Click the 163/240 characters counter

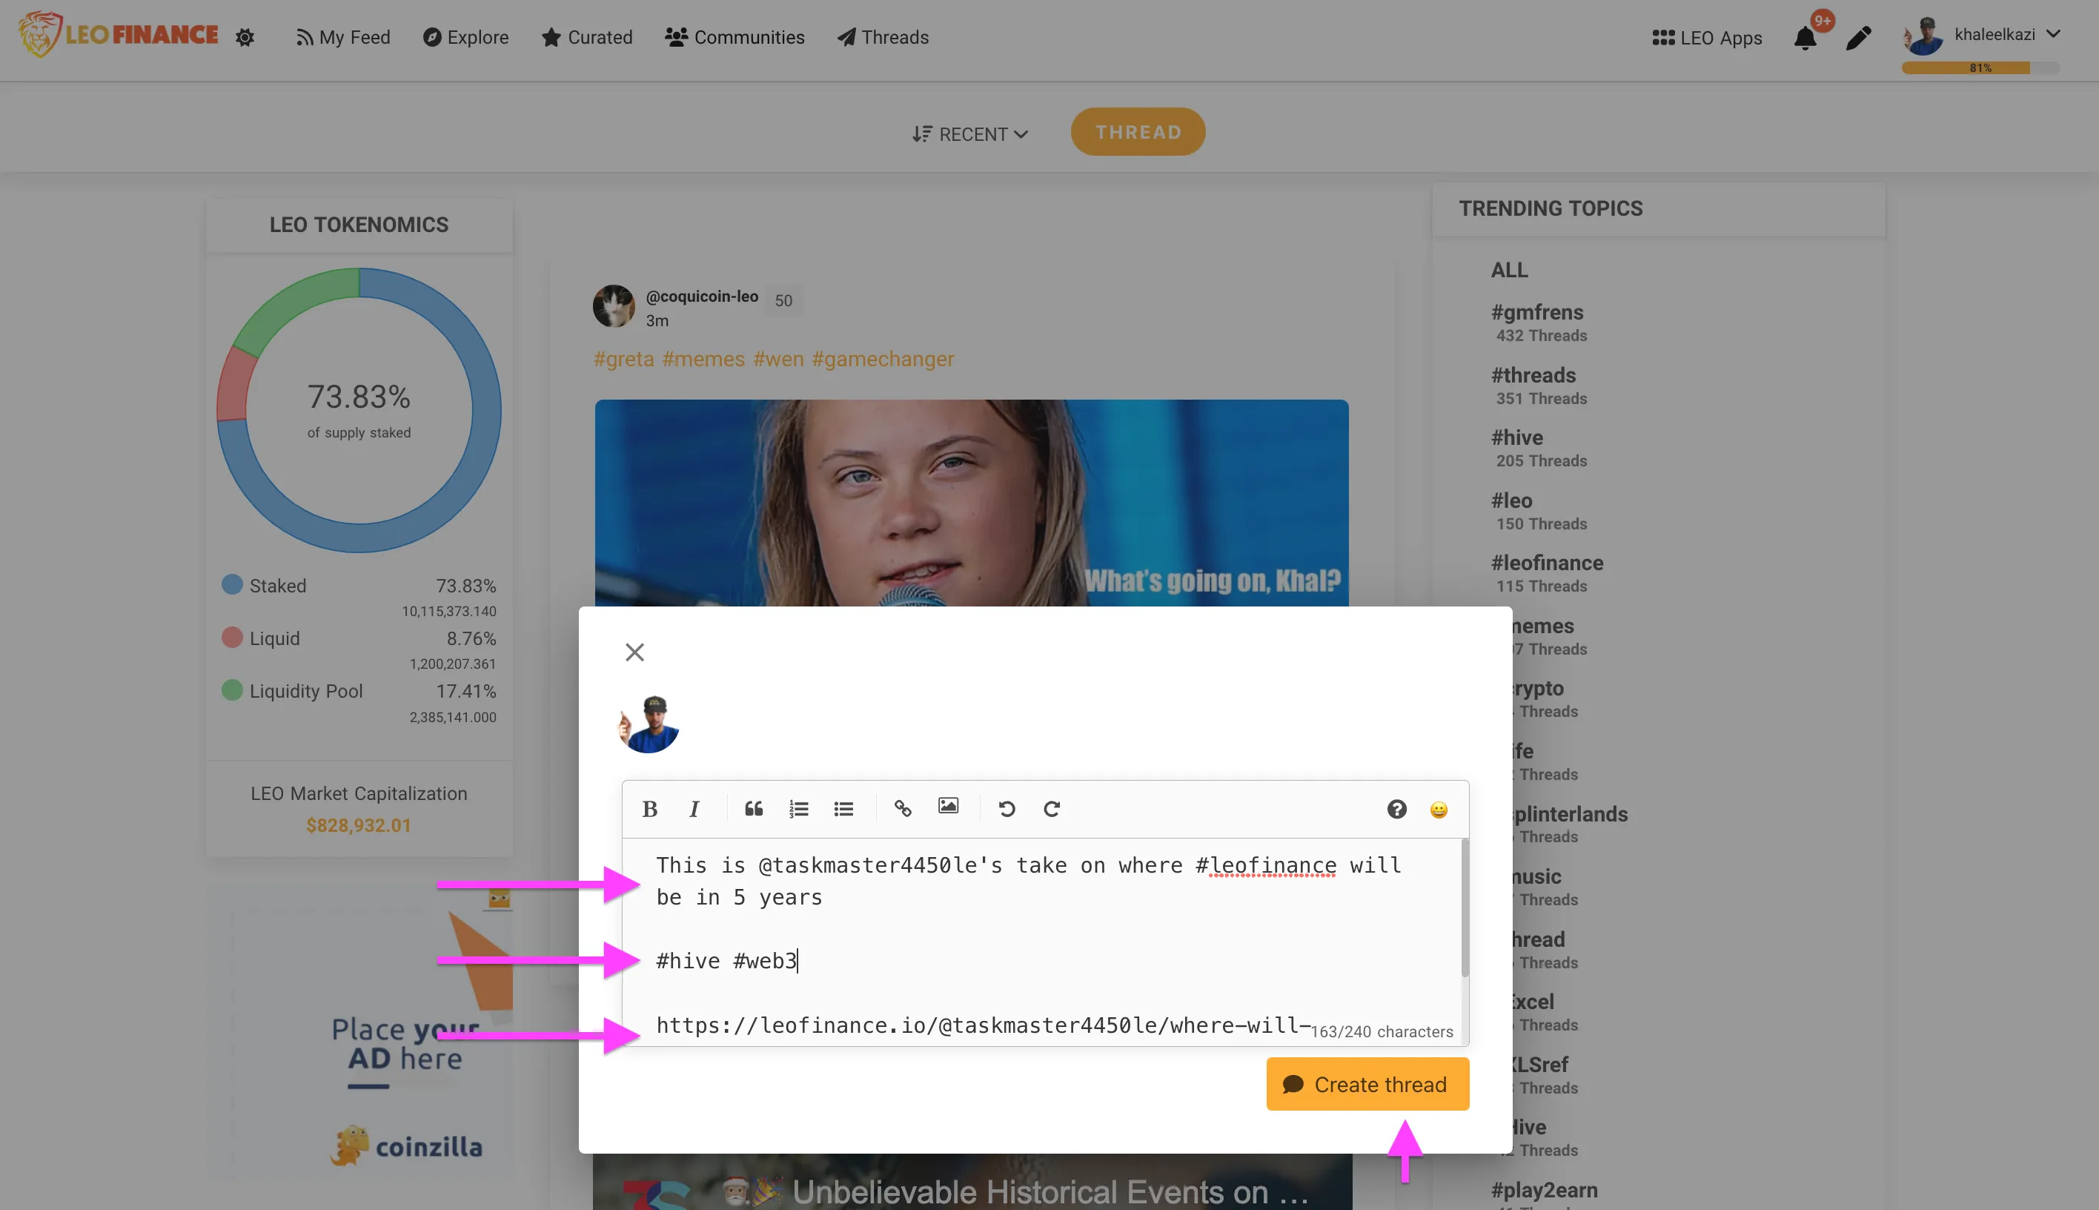[x=1382, y=1031]
